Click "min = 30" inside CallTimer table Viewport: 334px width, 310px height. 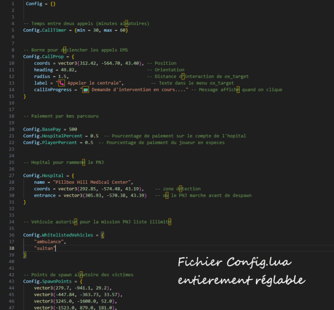(x=87, y=30)
